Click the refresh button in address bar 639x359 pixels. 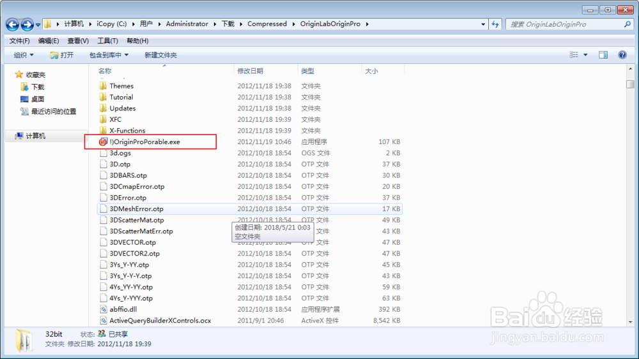point(495,24)
